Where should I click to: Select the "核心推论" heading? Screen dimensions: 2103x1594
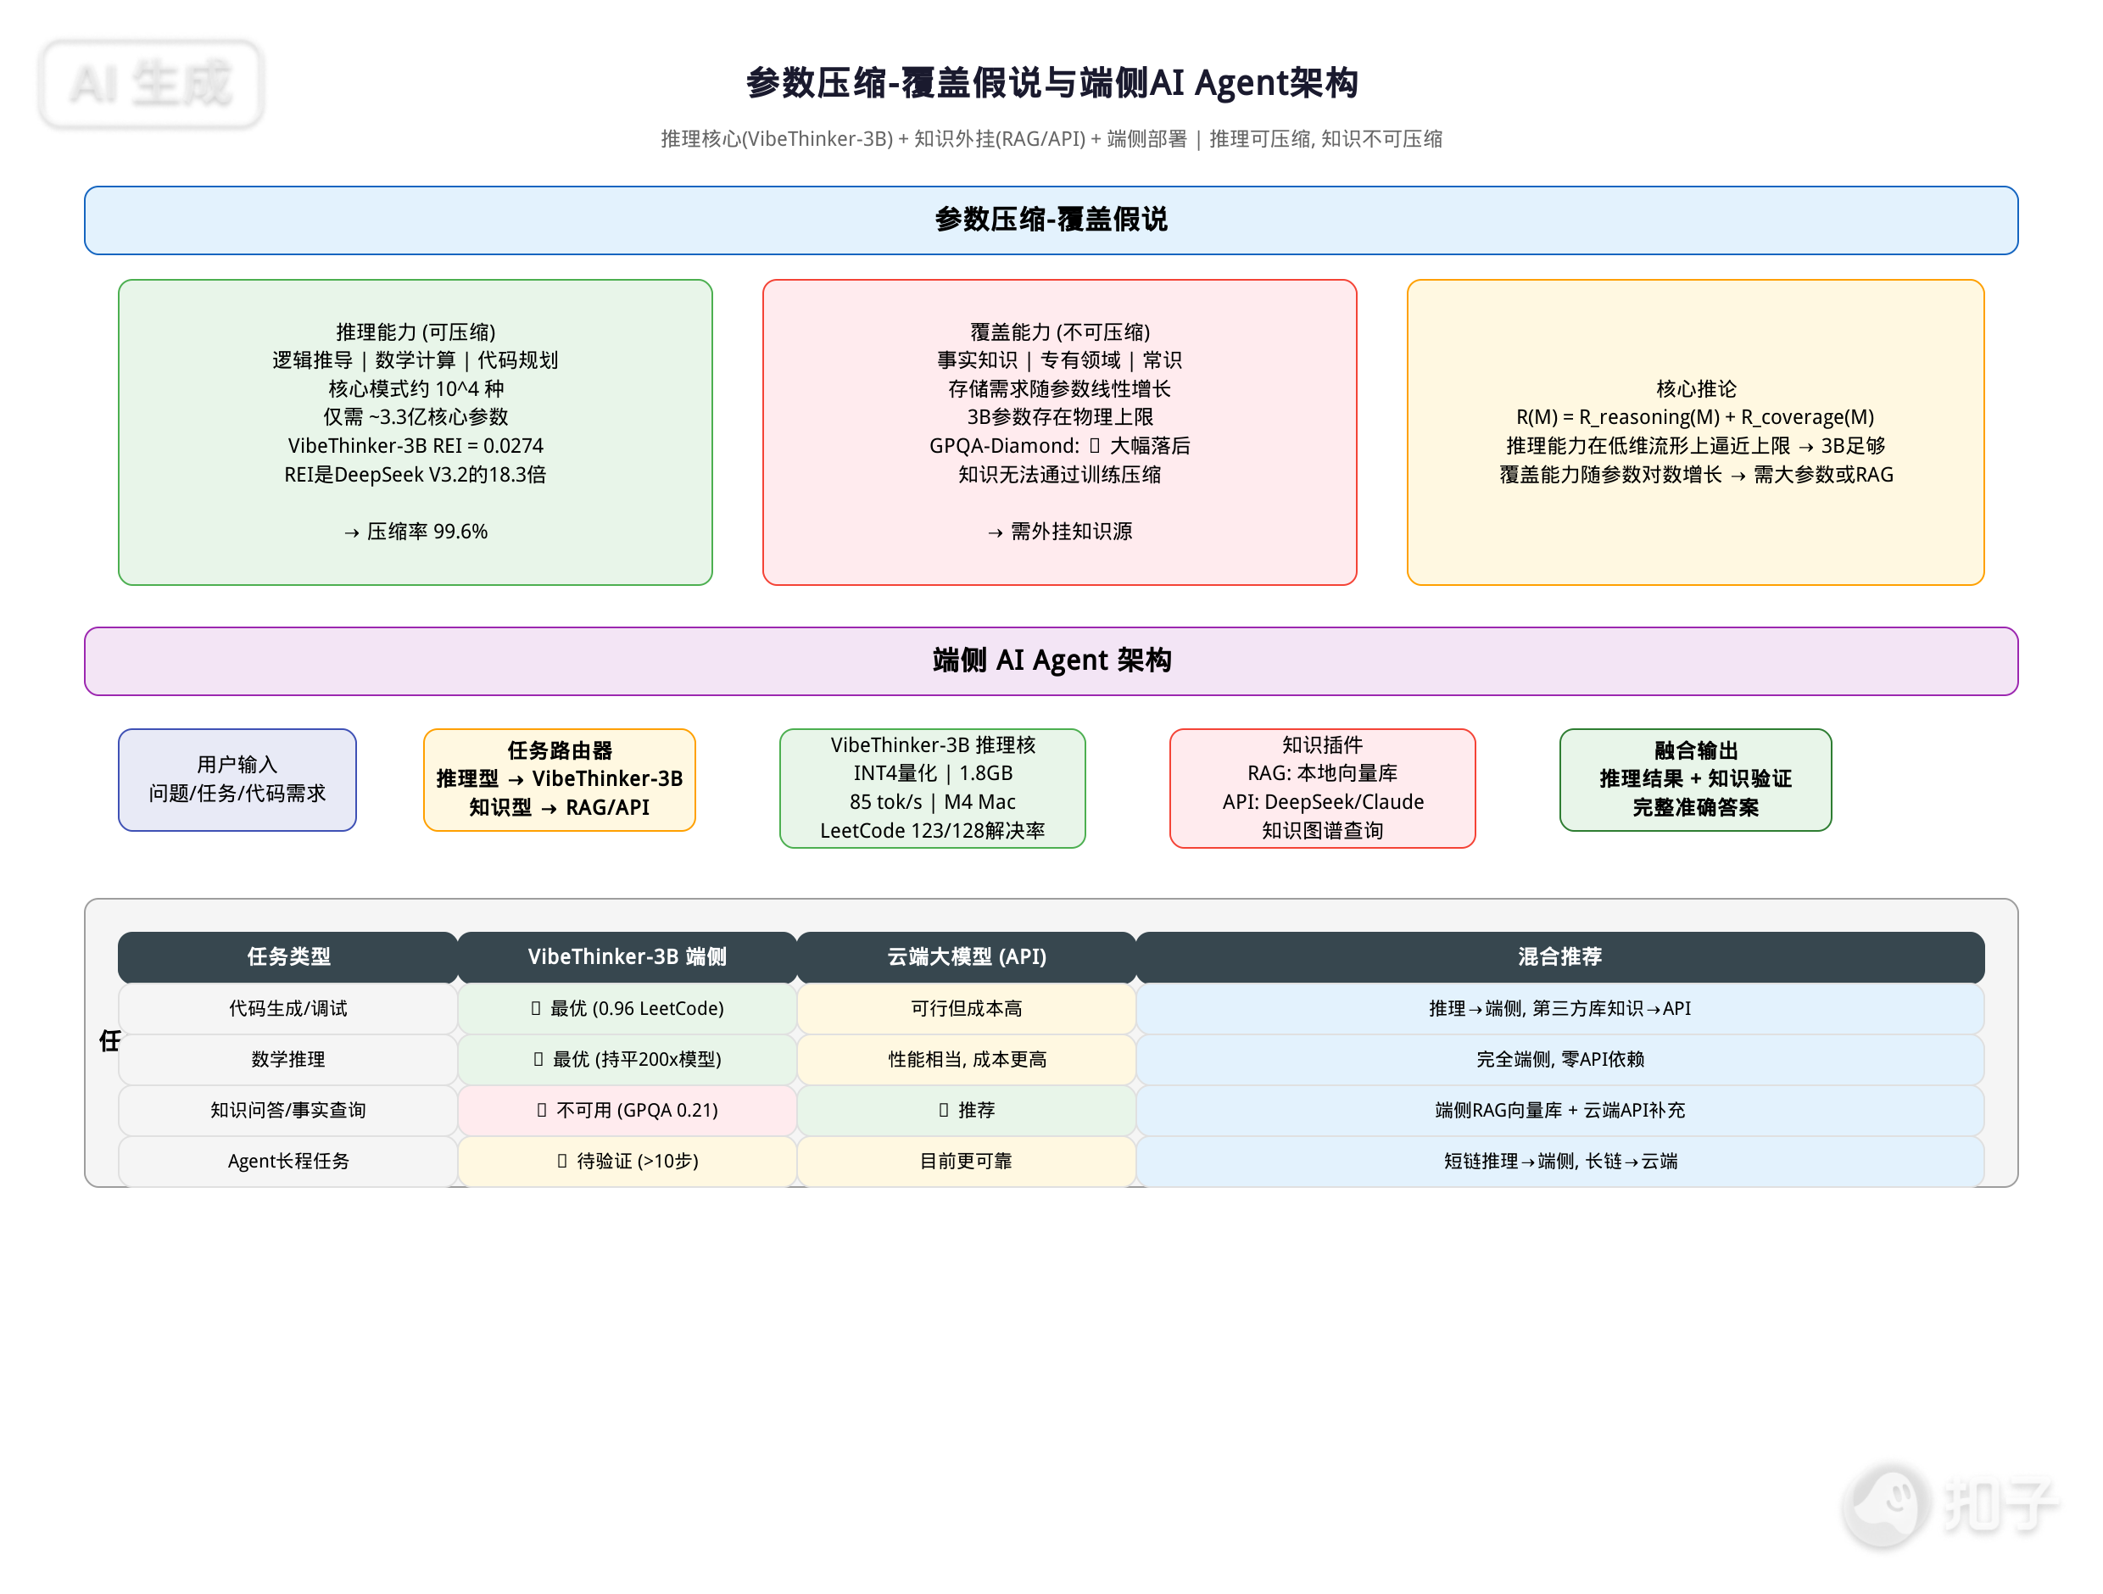(x=1696, y=389)
